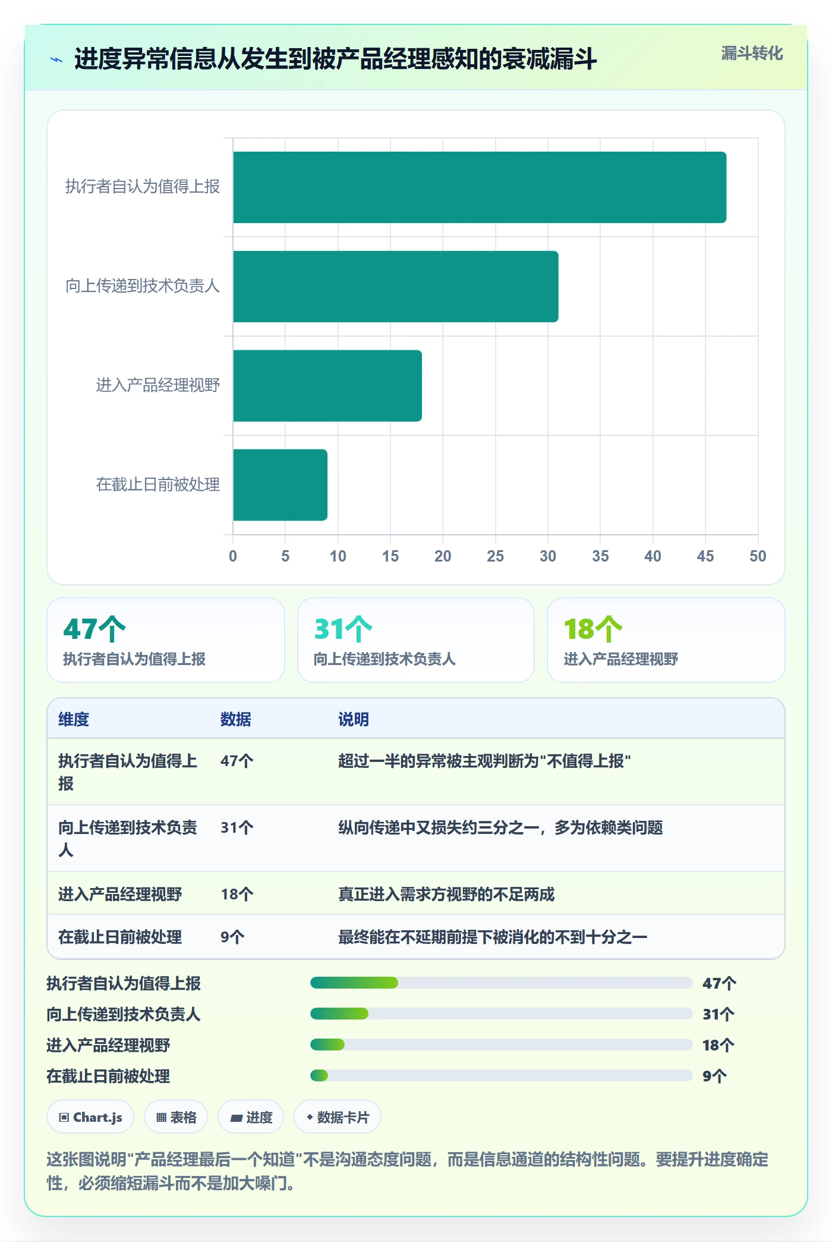The width and height of the screenshot is (832, 1242).
Task: Click the x-axis label 25 on chart
Action: pyautogui.click(x=495, y=556)
